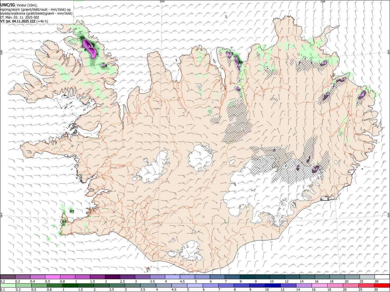Viewport: 390px width, 292px height.
Task: Pick the rain-scale swatch between 0.5 and 0.8
Action: (39, 285)
